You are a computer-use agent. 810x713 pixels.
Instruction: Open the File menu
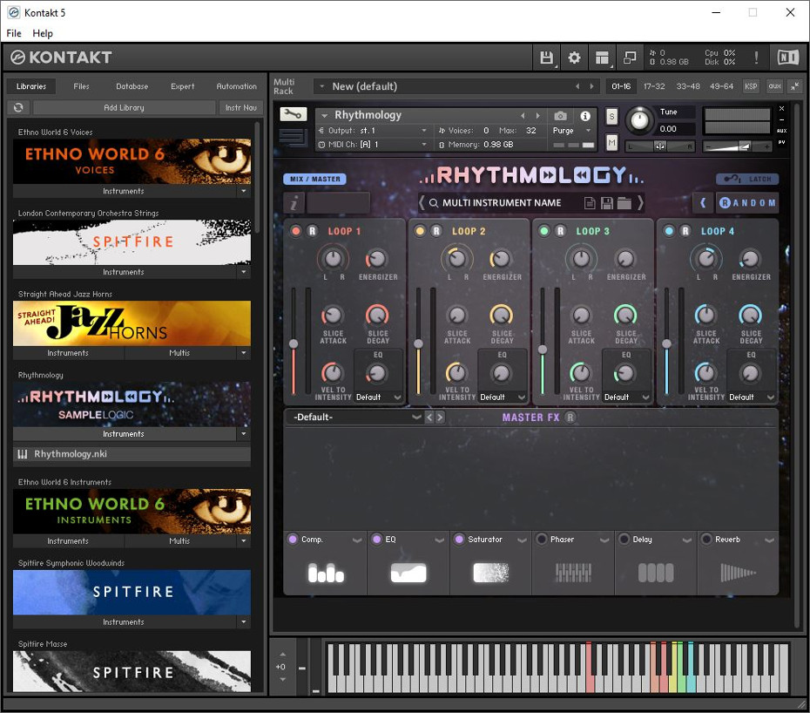tap(14, 33)
